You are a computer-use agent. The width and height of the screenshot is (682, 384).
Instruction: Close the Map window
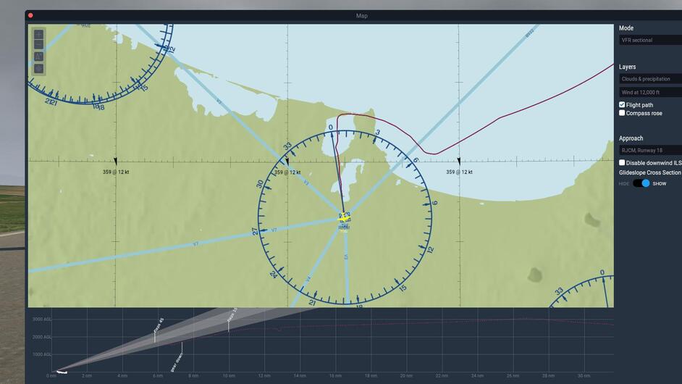tap(30, 15)
